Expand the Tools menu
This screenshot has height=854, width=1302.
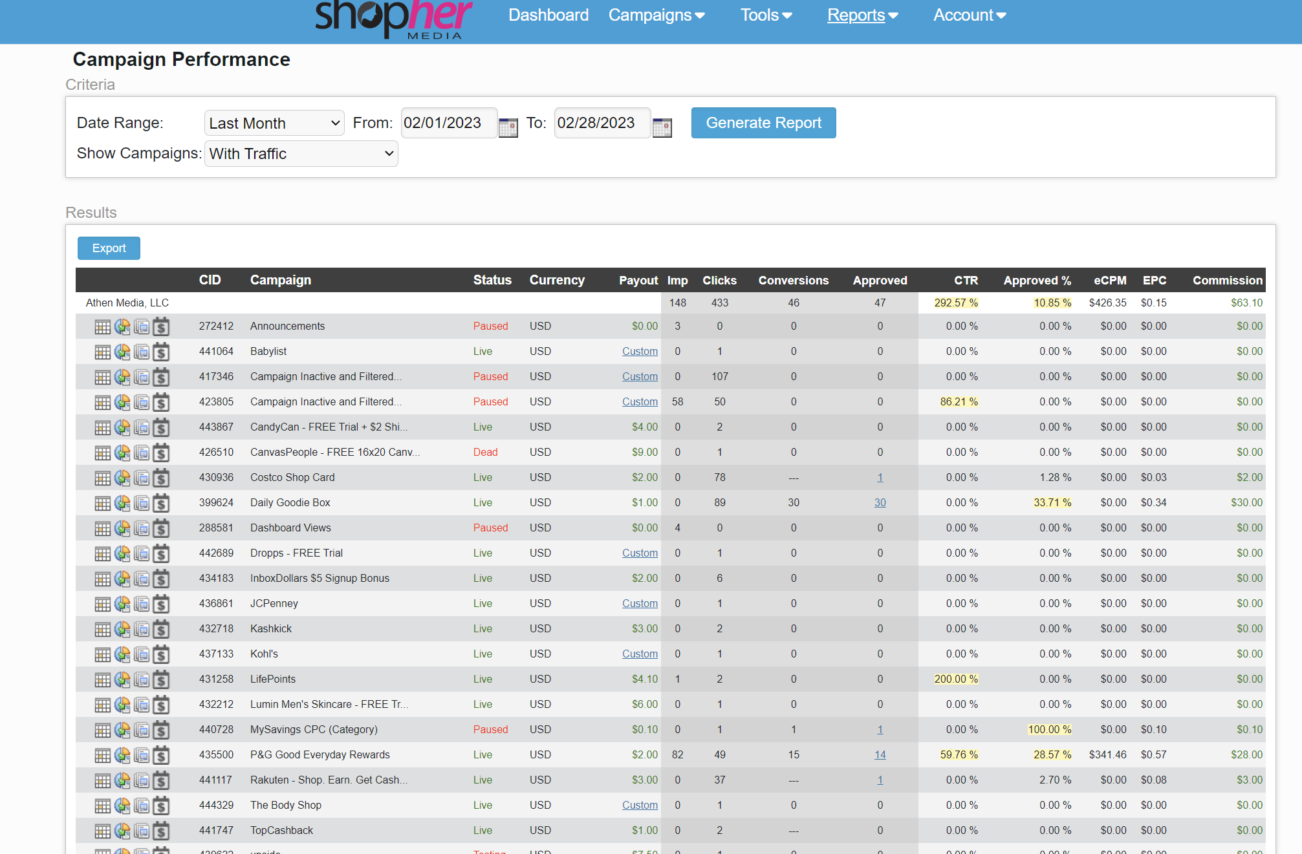tap(766, 15)
